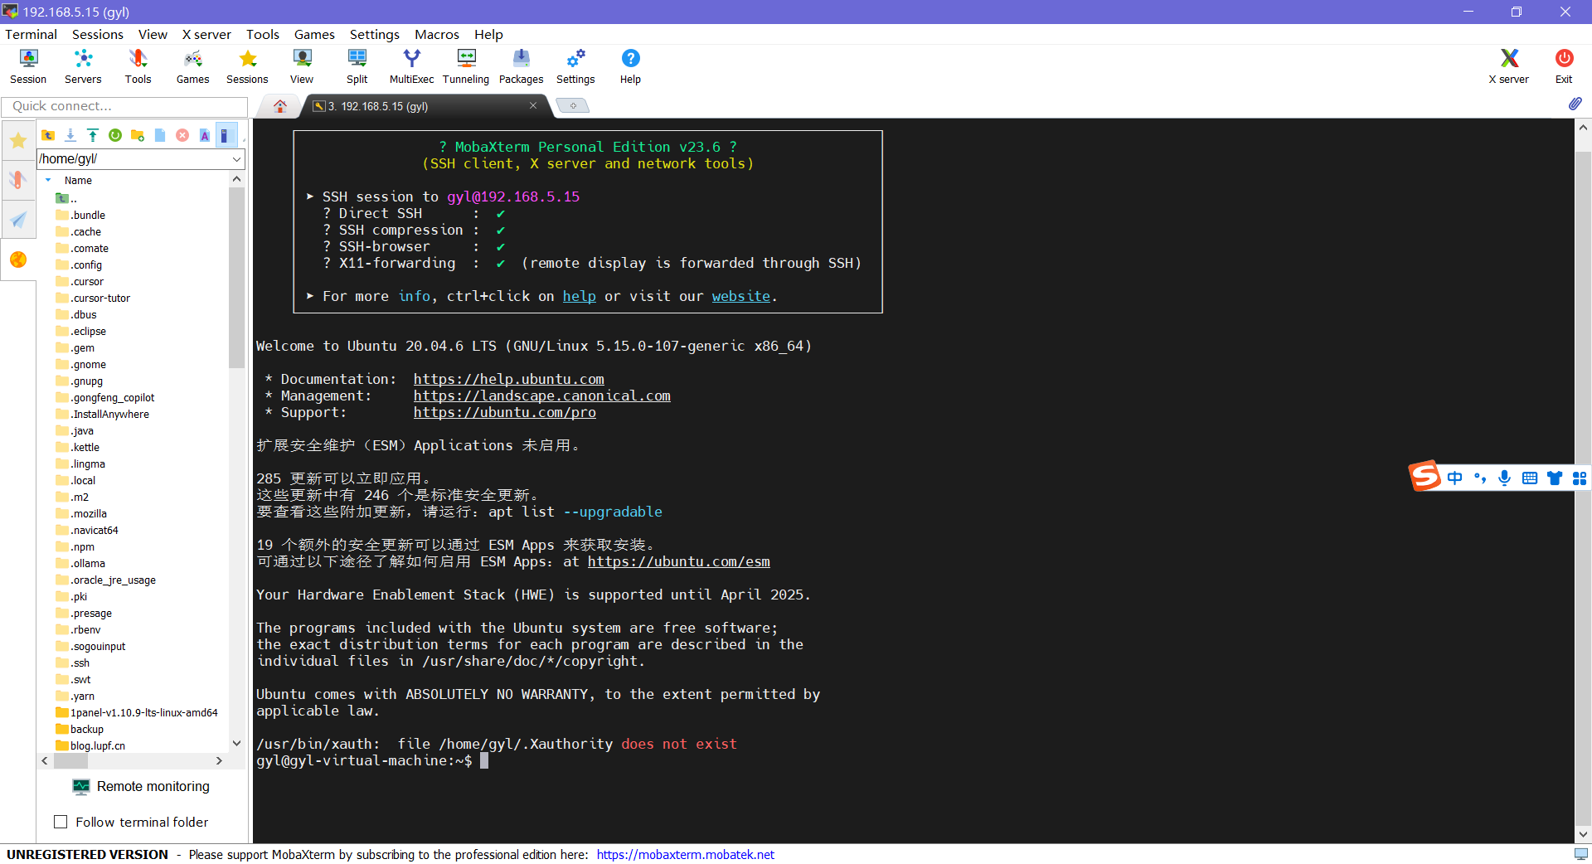1592x864 pixels.
Task: Refresh the SFTP folder listing
Action: [x=115, y=135]
